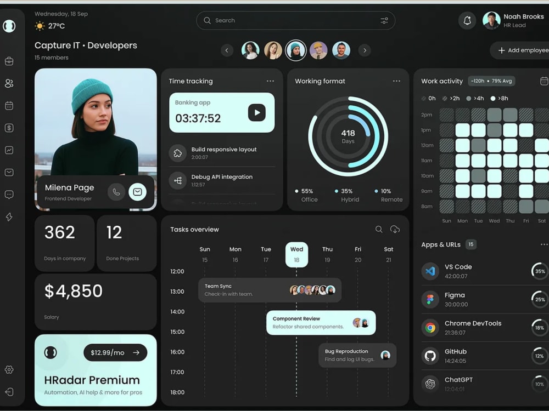
Task: Select second member avatar with blonde hair
Action: point(273,50)
